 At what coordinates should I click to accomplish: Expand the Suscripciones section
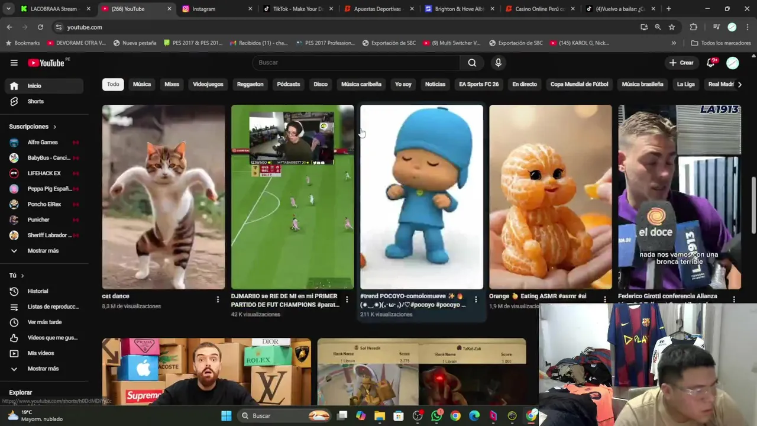tap(33, 127)
